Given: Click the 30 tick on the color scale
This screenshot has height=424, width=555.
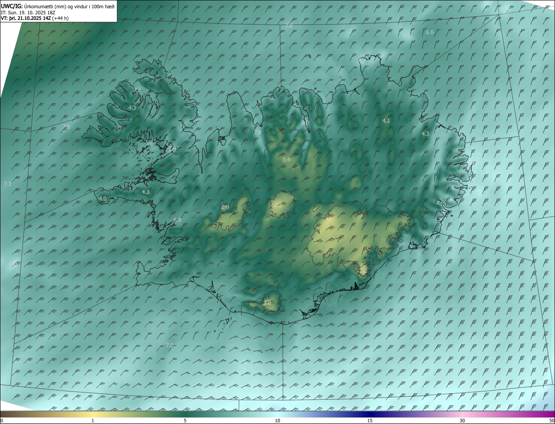Looking at the screenshot, I should coord(462,421).
